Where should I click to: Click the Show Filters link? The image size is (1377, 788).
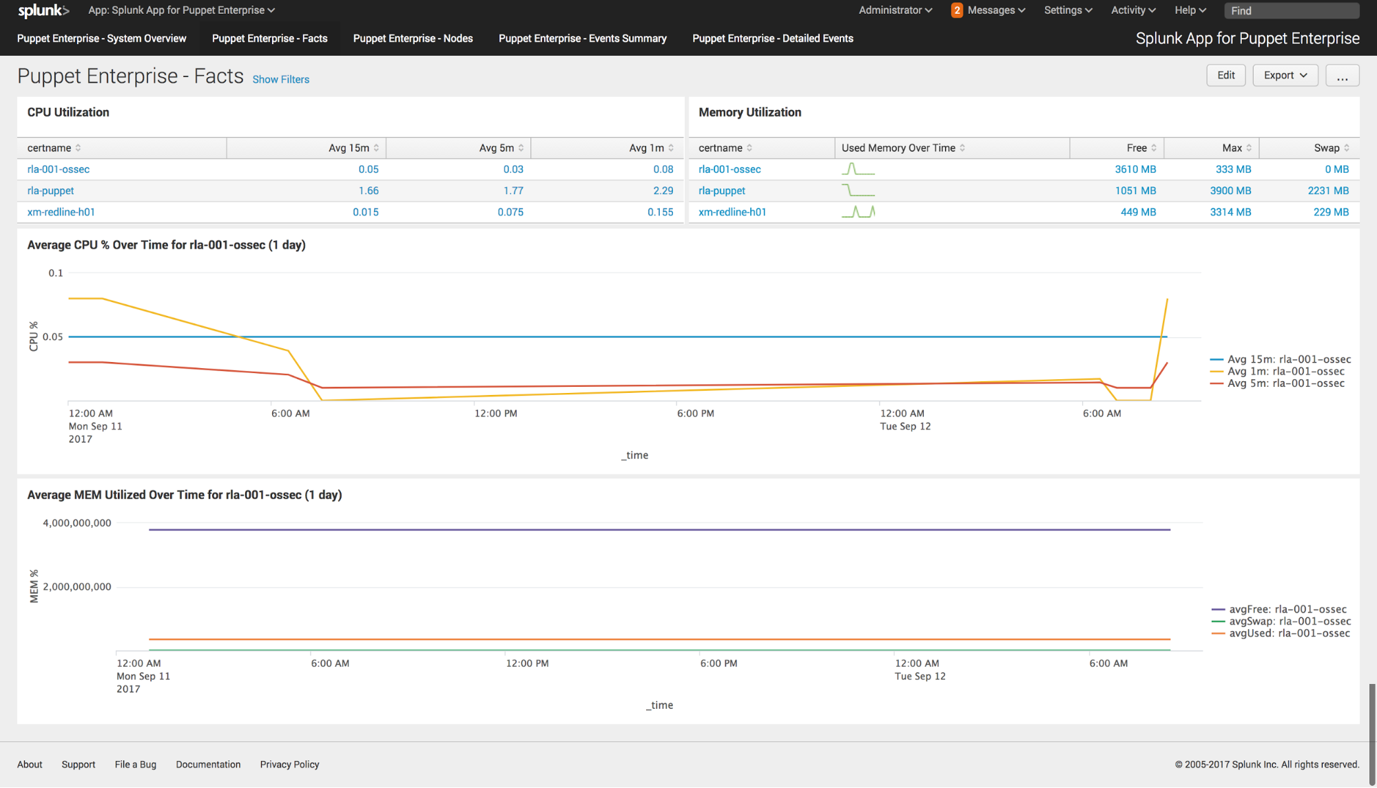(280, 79)
